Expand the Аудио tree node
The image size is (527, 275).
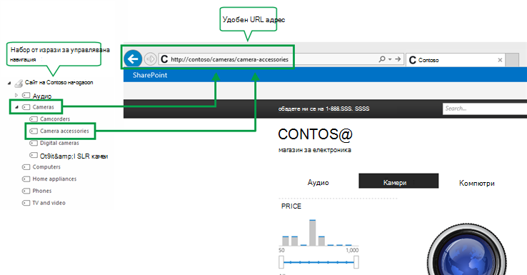click(16, 96)
